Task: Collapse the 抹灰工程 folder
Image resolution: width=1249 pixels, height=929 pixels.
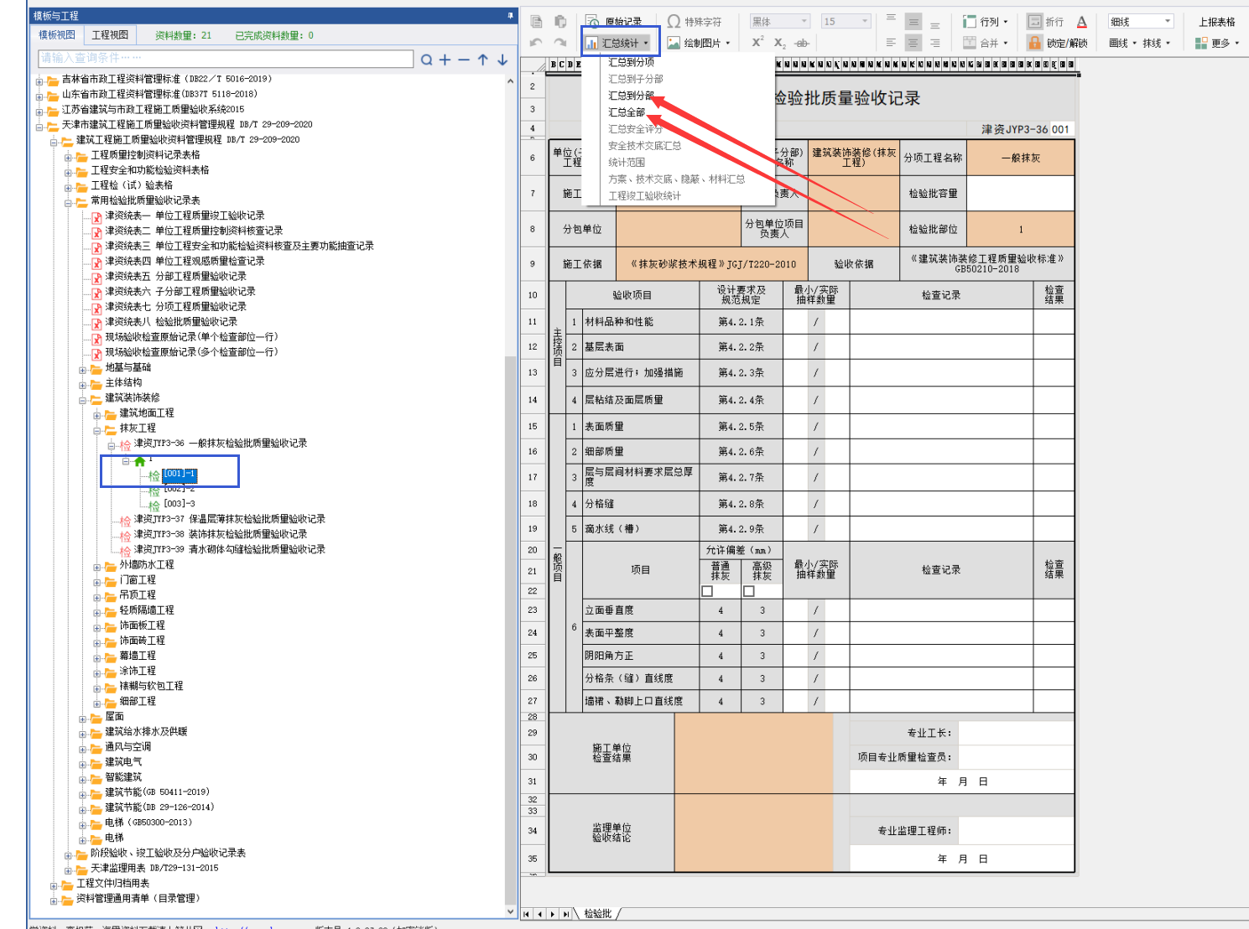Action: pos(97,429)
